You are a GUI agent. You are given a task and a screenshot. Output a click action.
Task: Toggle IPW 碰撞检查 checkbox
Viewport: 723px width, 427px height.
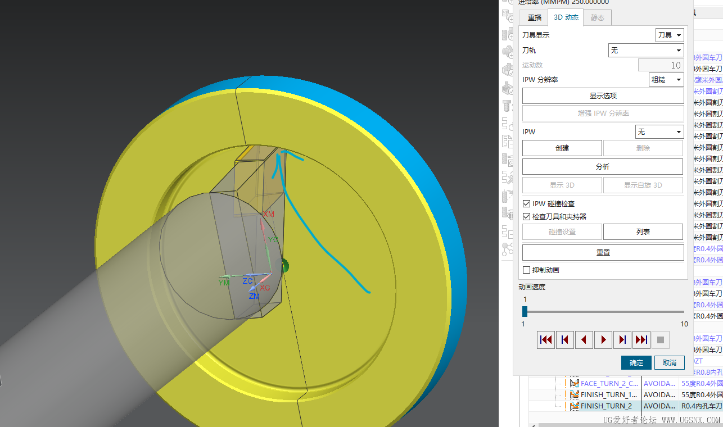[x=527, y=204]
